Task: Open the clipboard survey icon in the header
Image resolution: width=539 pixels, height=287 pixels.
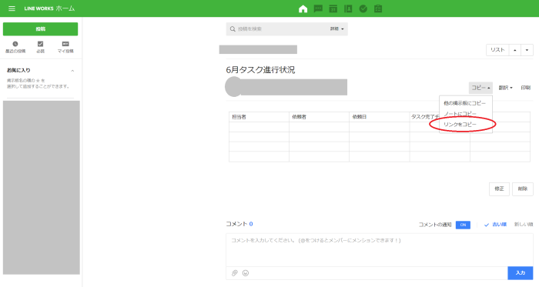Action: click(378, 9)
